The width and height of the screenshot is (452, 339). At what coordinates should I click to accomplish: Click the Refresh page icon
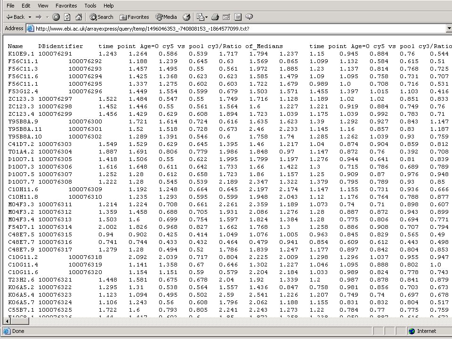(x=67, y=17)
